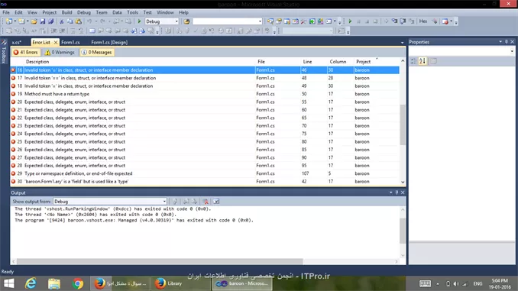Open the Toolbox side tab
The width and height of the screenshot is (518, 291).
click(x=4, y=52)
